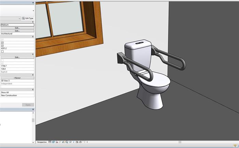This screenshot has height=148, width=239.
Task: Close the Properties panel with its X
Action: point(33,2)
